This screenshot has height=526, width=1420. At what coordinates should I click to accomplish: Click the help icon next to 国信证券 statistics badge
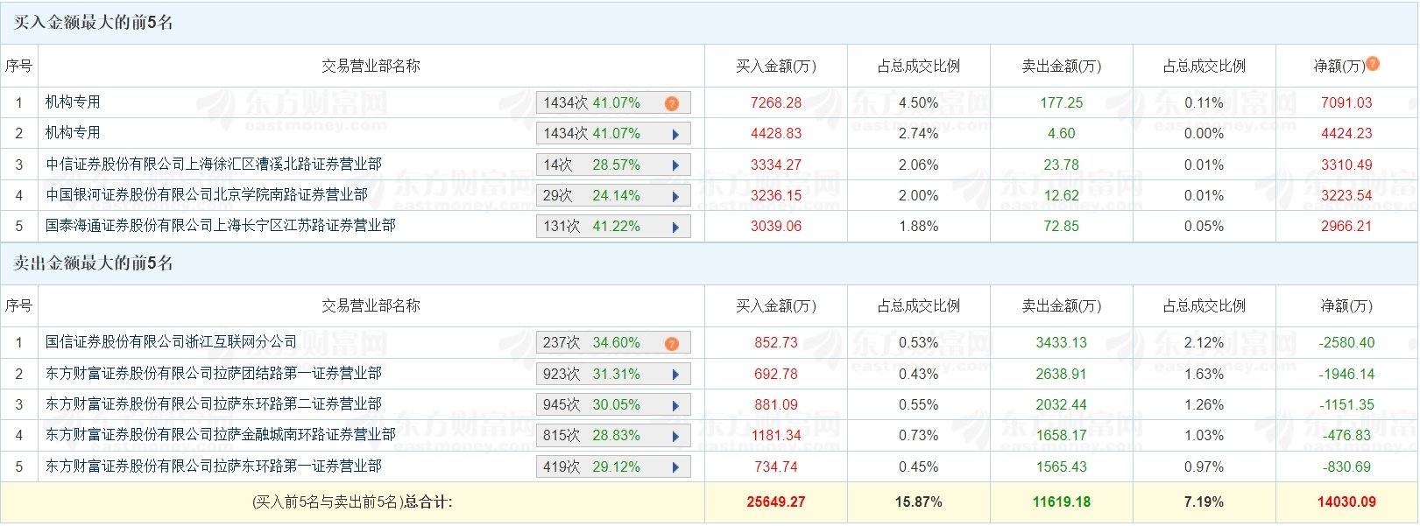pyautogui.click(x=671, y=342)
